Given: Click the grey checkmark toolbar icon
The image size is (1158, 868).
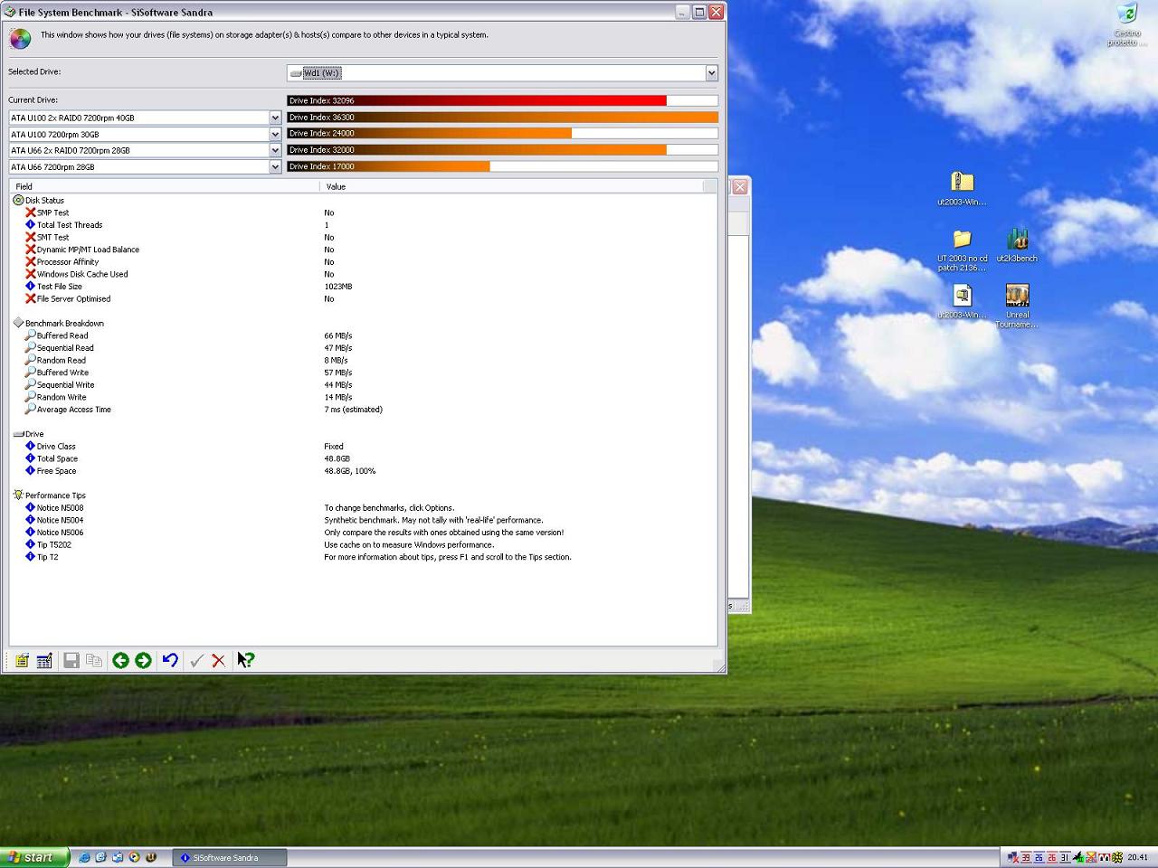Looking at the screenshot, I should [x=196, y=661].
